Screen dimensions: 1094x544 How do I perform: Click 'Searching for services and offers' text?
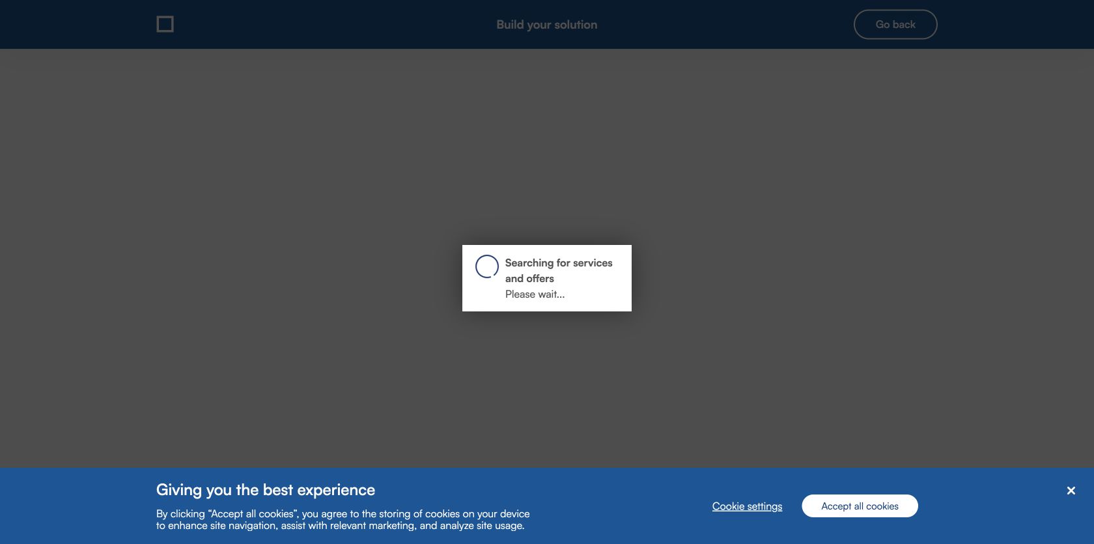click(x=559, y=270)
